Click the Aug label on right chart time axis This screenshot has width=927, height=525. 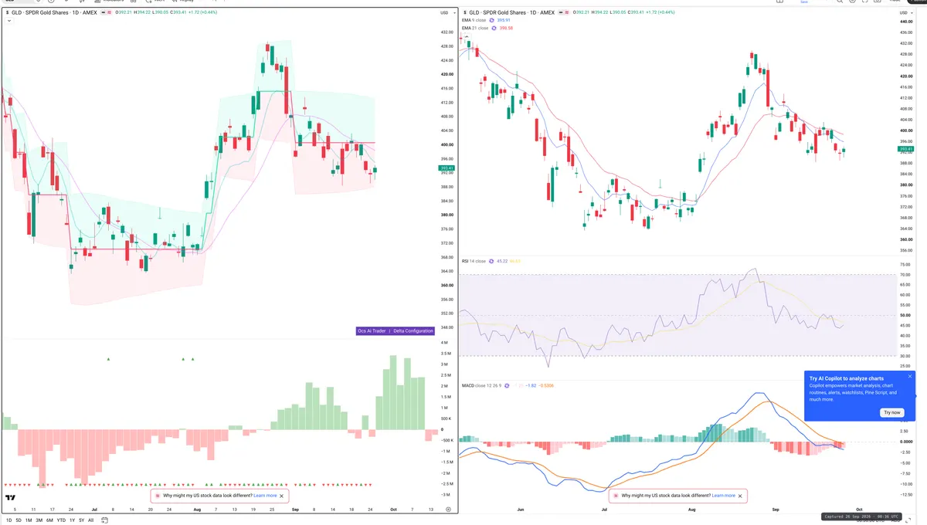click(x=691, y=510)
